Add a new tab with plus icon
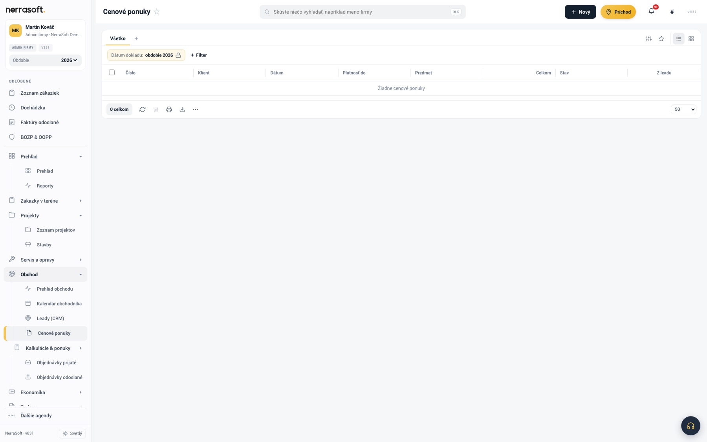The width and height of the screenshot is (707, 442). tap(136, 39)
